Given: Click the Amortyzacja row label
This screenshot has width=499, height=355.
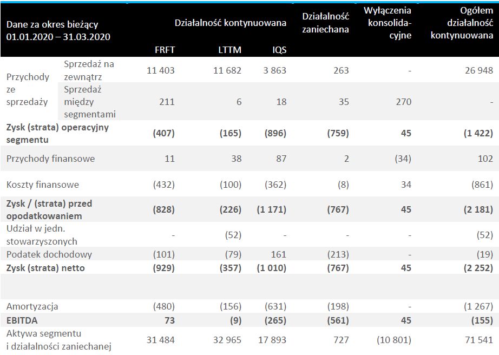Looking at the screenshot, I should point(32,306).
